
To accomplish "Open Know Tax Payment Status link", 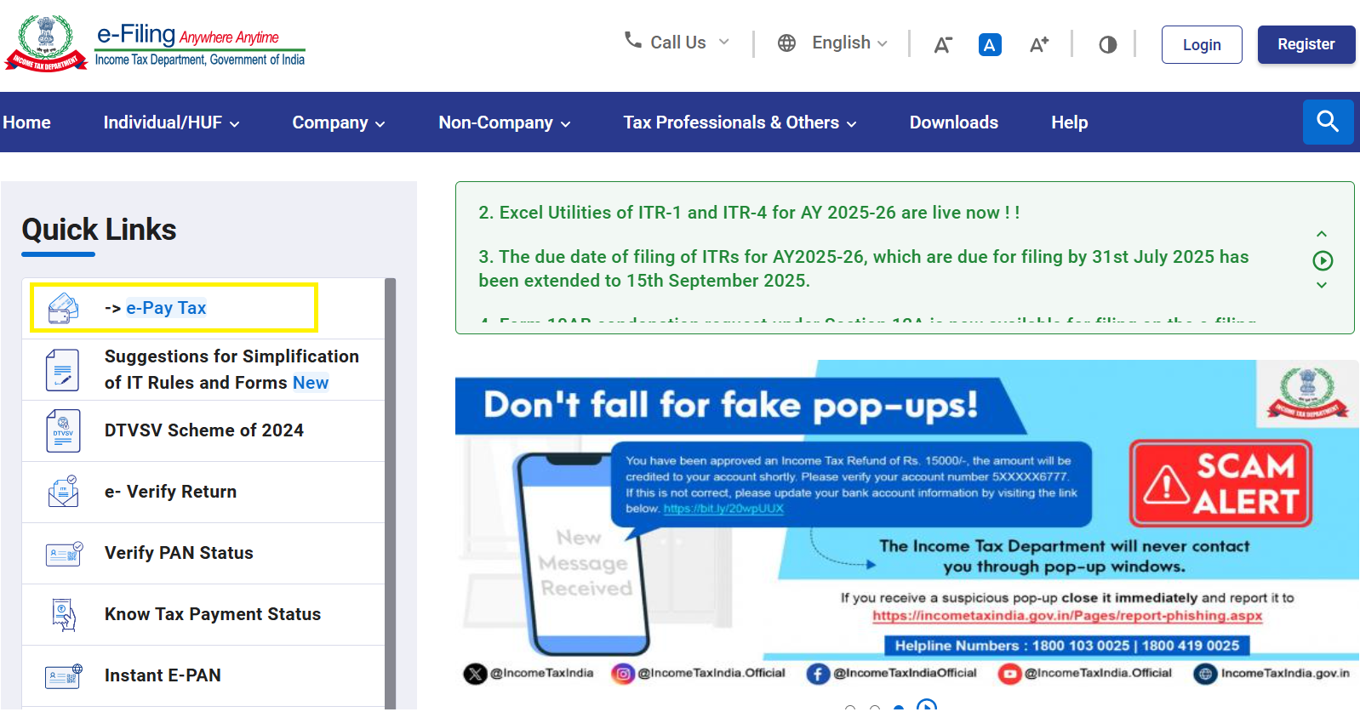I will [x=213, y=614].
